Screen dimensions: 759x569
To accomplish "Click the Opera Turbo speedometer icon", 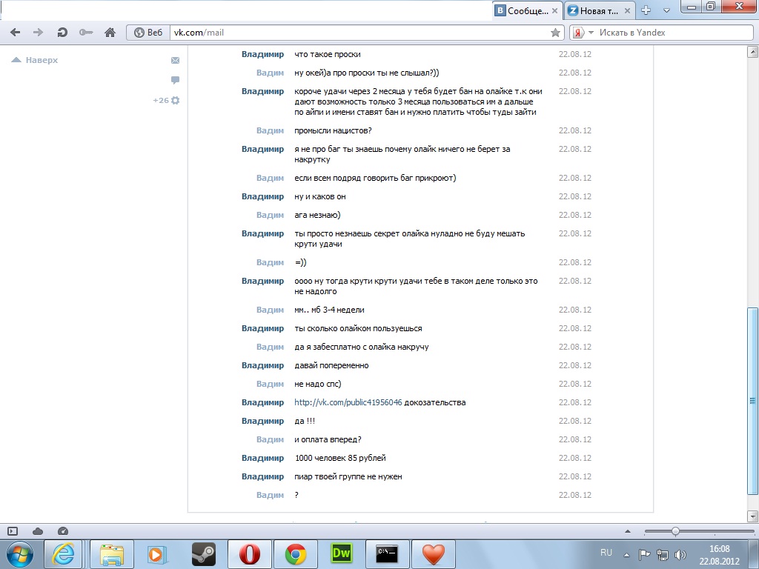I will point(63,531).
